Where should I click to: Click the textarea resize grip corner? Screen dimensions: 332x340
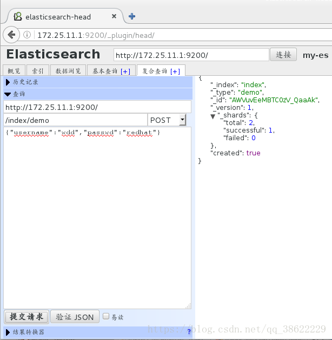pyautogui.click(x=188, y=306)
